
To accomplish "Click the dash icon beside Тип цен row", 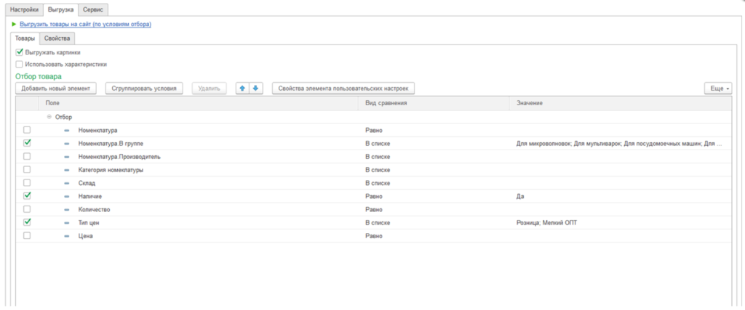I will click(x=67, y=223).
